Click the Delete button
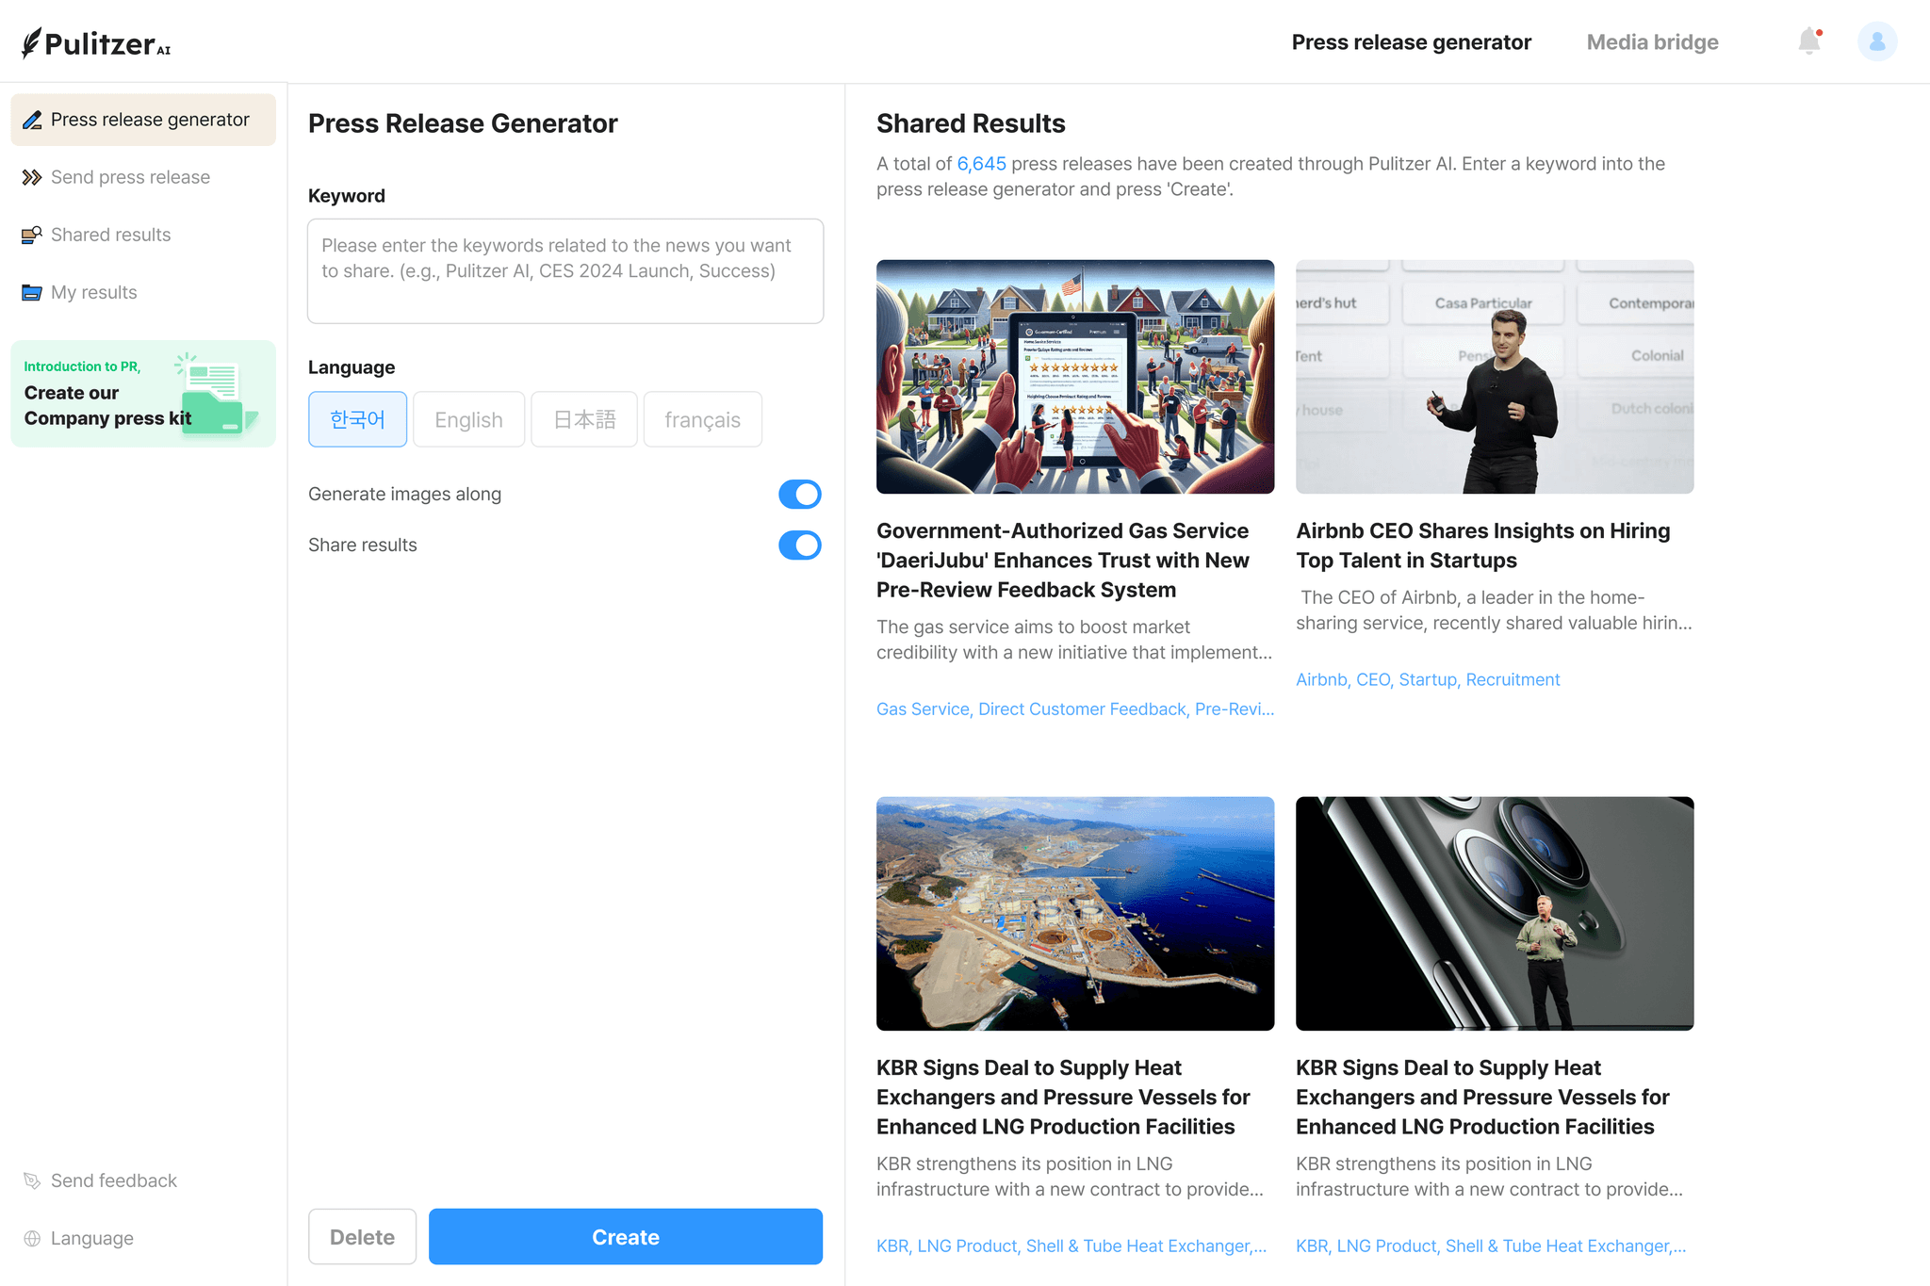The height and width of the screenshot is (1286, 1930). pyautogui.click(x=362, y=1236)
